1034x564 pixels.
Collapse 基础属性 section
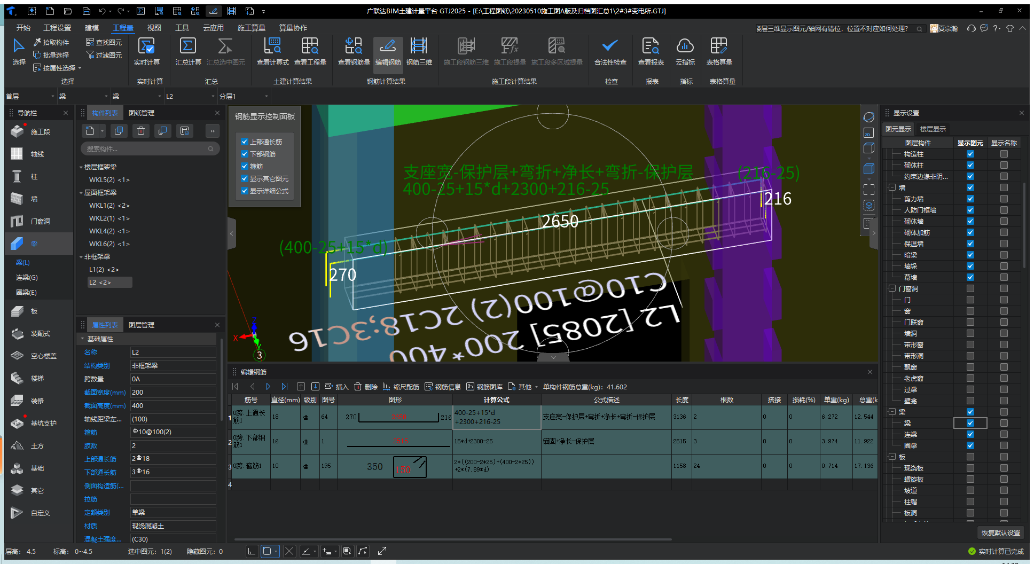coord(82,339)
